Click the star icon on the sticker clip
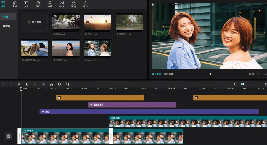 [x=59, y=98]
